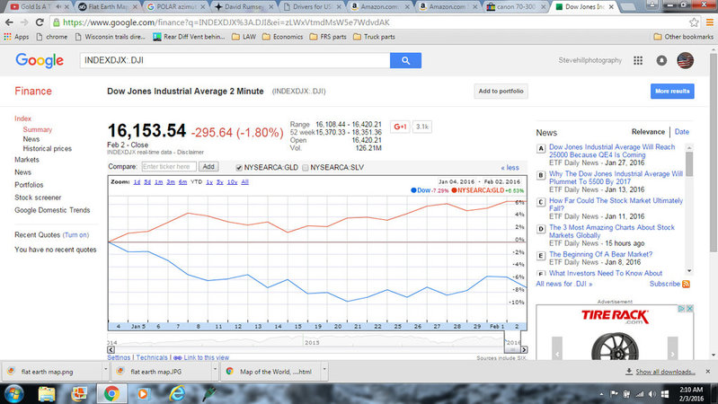Close the Tire Rack advertisement X icon
The width and height of the screenshot is (718, 404).
[x=689, y=309]
